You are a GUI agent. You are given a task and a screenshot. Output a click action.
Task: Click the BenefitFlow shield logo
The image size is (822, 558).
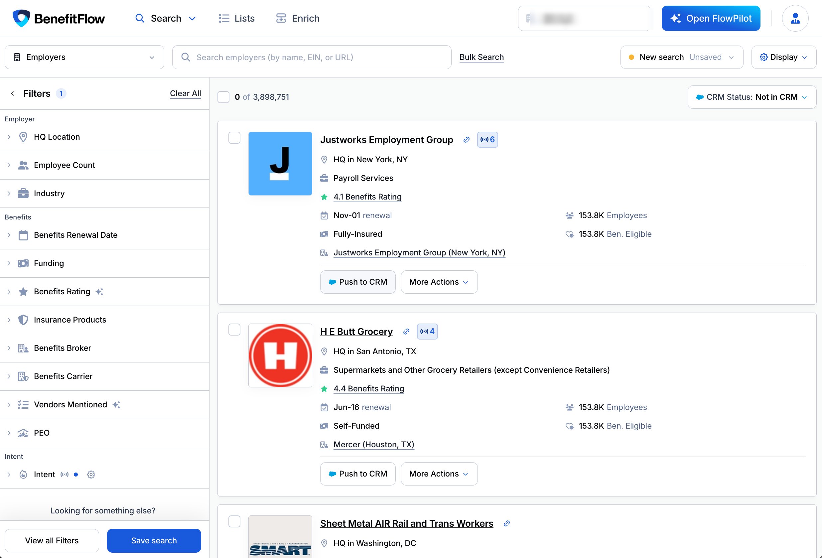coord(21,18)
